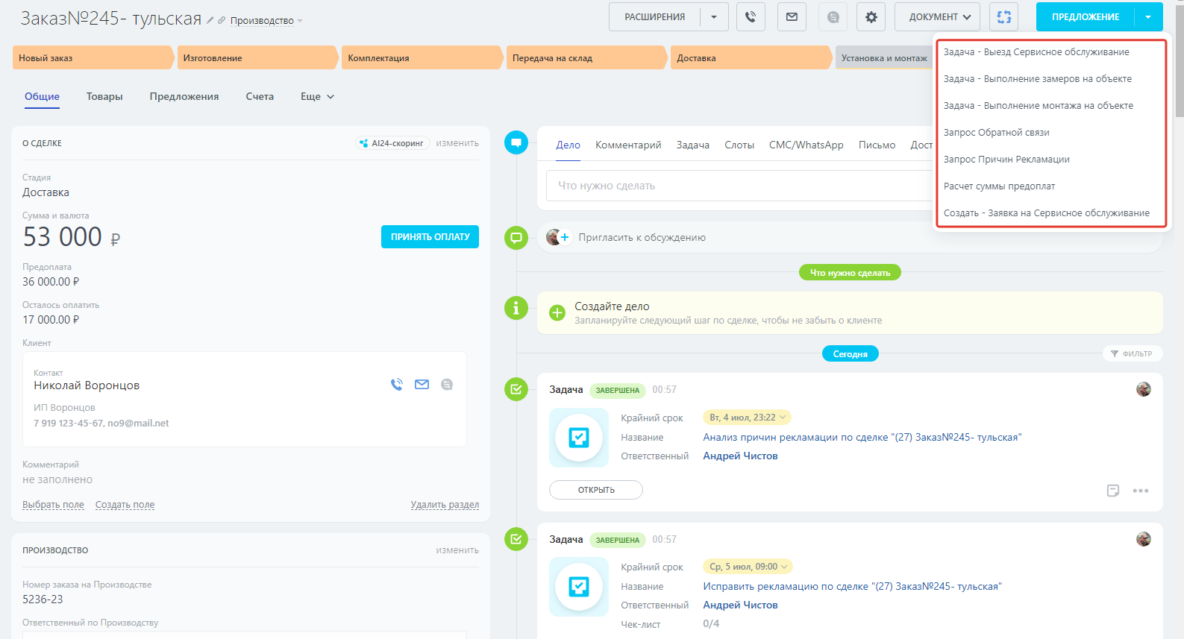This screenshot has height=639, width=1184.
Task: Expand the ДОКУМЕНТ dropdown
Action: (939, 17)
